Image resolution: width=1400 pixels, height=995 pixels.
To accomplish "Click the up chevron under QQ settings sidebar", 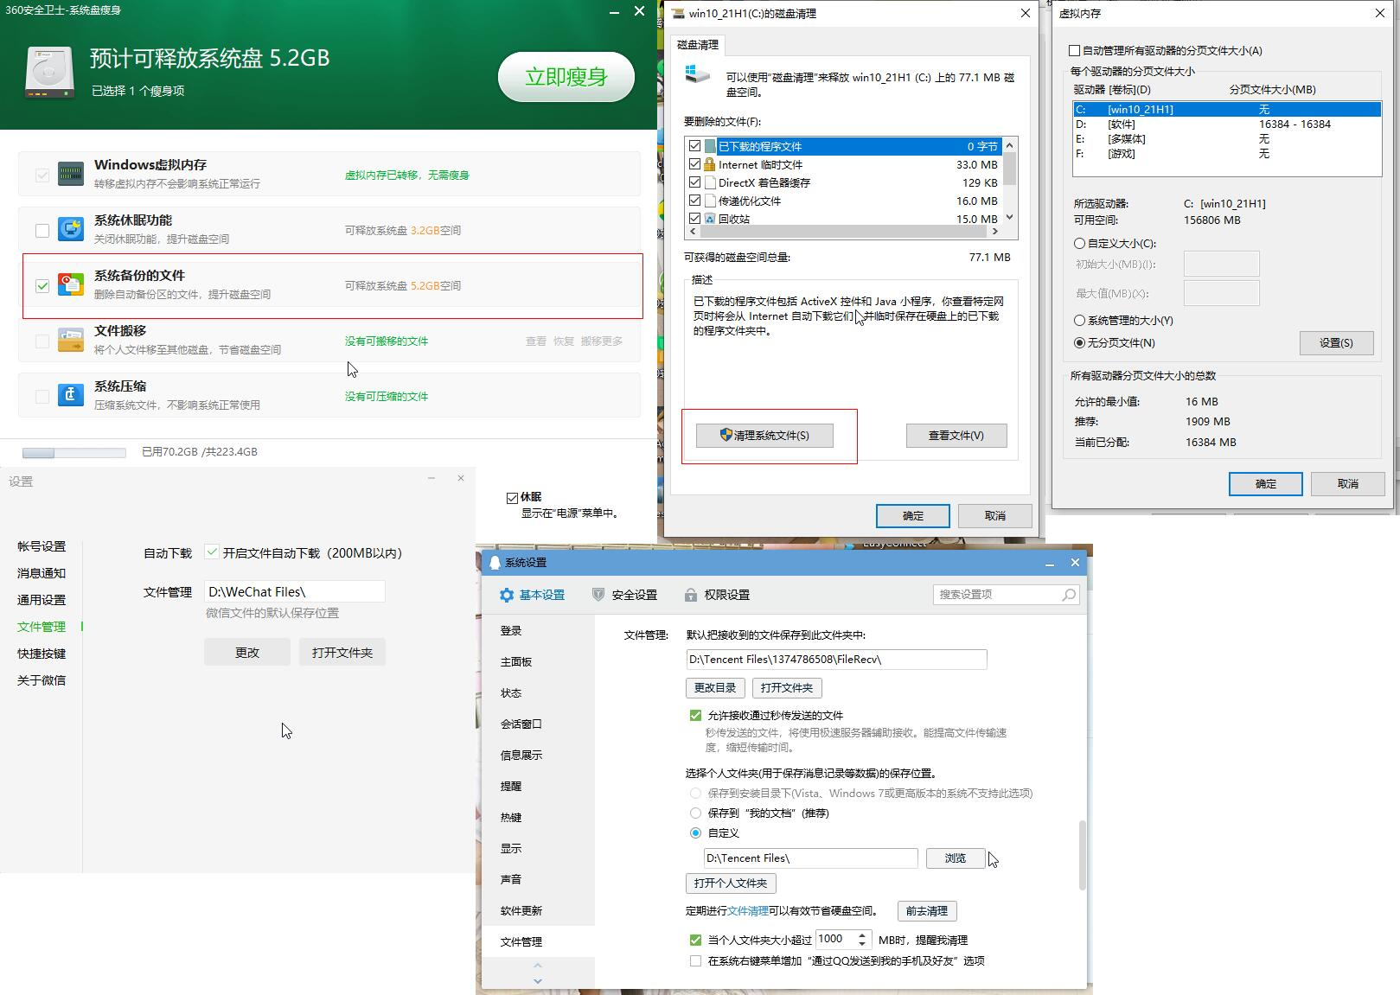I will tap(538, 966).
